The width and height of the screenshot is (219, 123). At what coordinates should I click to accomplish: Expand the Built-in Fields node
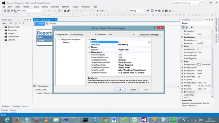tap(3, 27)
